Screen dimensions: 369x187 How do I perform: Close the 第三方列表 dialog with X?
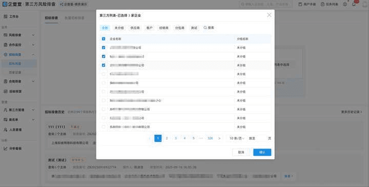pyautogui.click(x=269, y=15)
